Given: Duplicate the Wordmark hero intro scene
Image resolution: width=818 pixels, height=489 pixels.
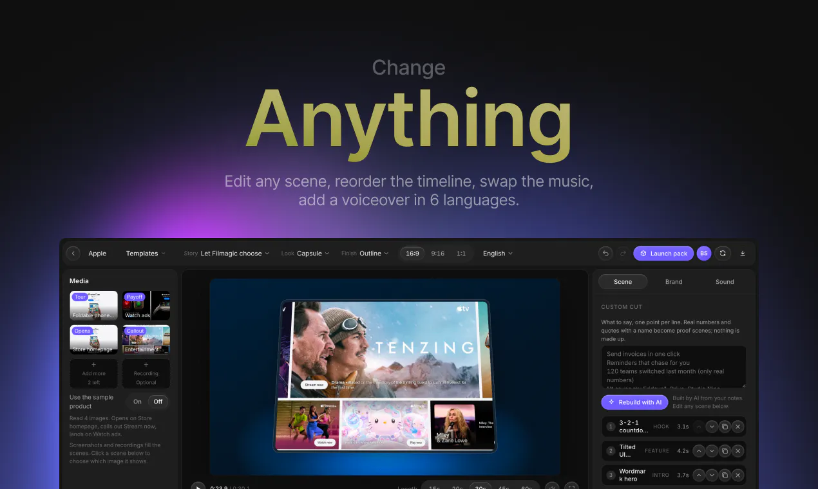Looking at the screenshot, I should coord(725,475).
